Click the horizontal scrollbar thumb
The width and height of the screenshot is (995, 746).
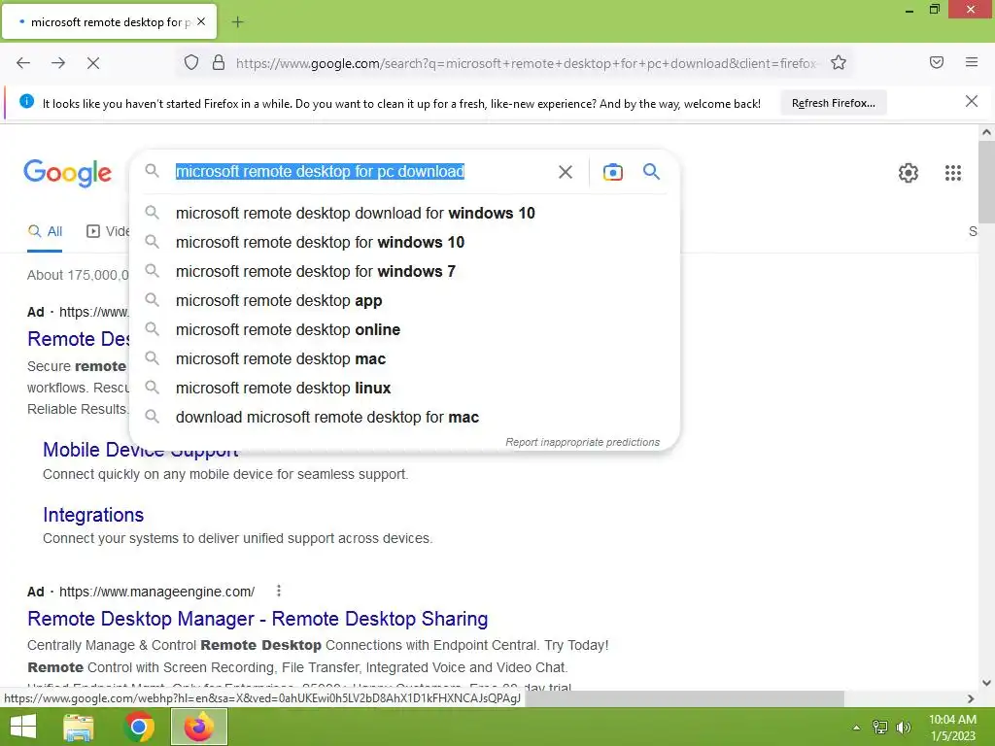click(x=684, y=698)
